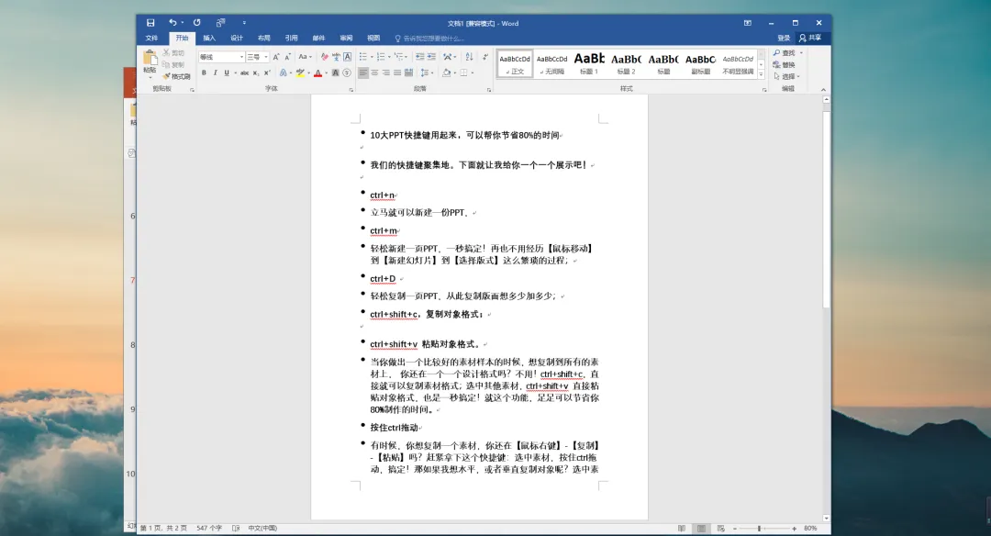Image resolution: width=991 pixels, height=536 pixels.
Task: Click the Copy (复制) button
Action: pos(173,64)
